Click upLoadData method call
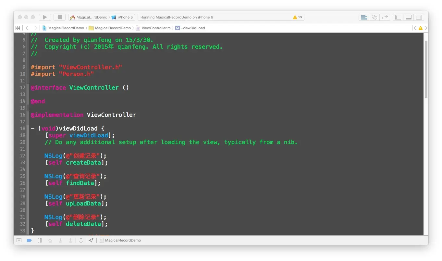Viewport: 442px width, 261px height. click(x=83, y=204)
